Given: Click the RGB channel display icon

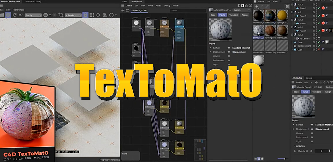Looking at the screenshot, I should point(45,15).
